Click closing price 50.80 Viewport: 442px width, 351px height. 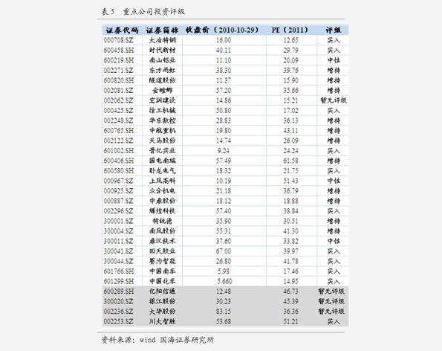tap(224, 111)
